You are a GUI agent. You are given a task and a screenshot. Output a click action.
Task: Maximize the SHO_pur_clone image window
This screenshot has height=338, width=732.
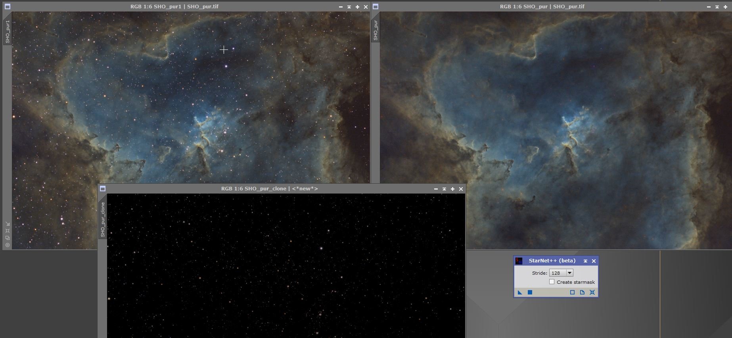coord(452,189)
